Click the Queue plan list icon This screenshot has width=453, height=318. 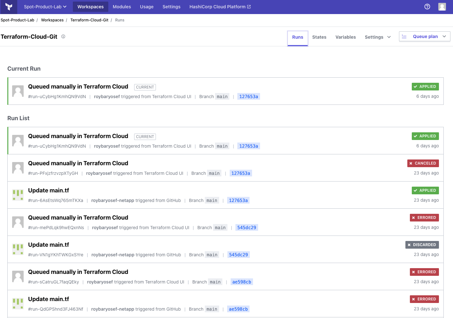coord(404,36)
